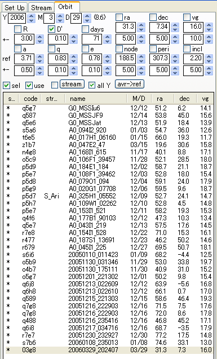
Task: Tick the incl checkbox
Action: coord(187,49)
